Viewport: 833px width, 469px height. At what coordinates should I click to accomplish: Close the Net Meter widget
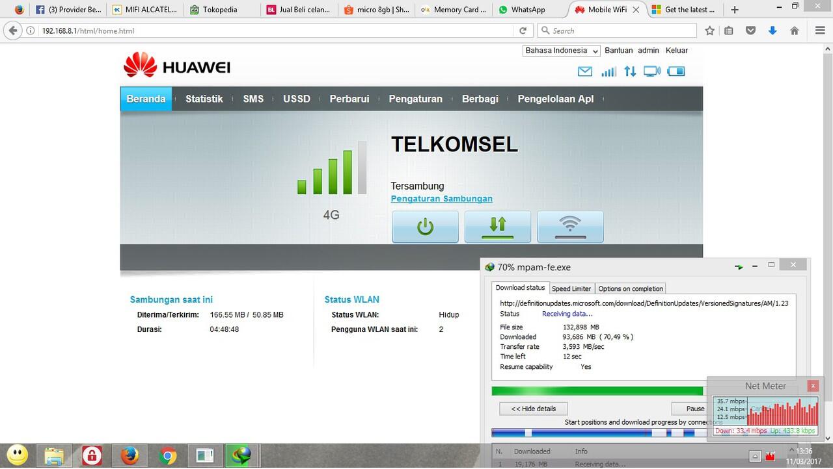click(x=813, y=386)
